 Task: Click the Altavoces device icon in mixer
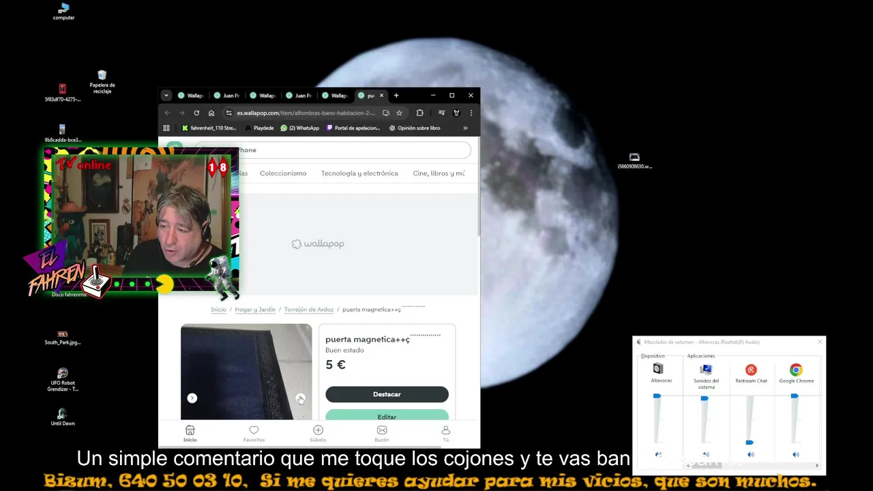(x=658, y=369)
